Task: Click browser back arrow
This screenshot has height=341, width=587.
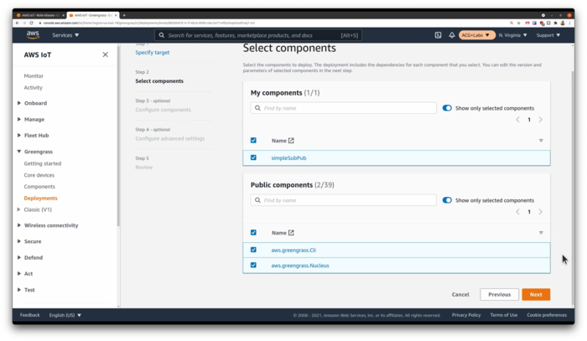Action: coord(18,23)
